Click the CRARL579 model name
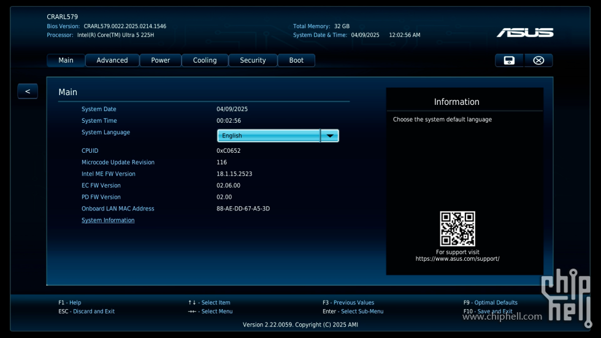Screen dimensions: 601x338 (63, 17)
